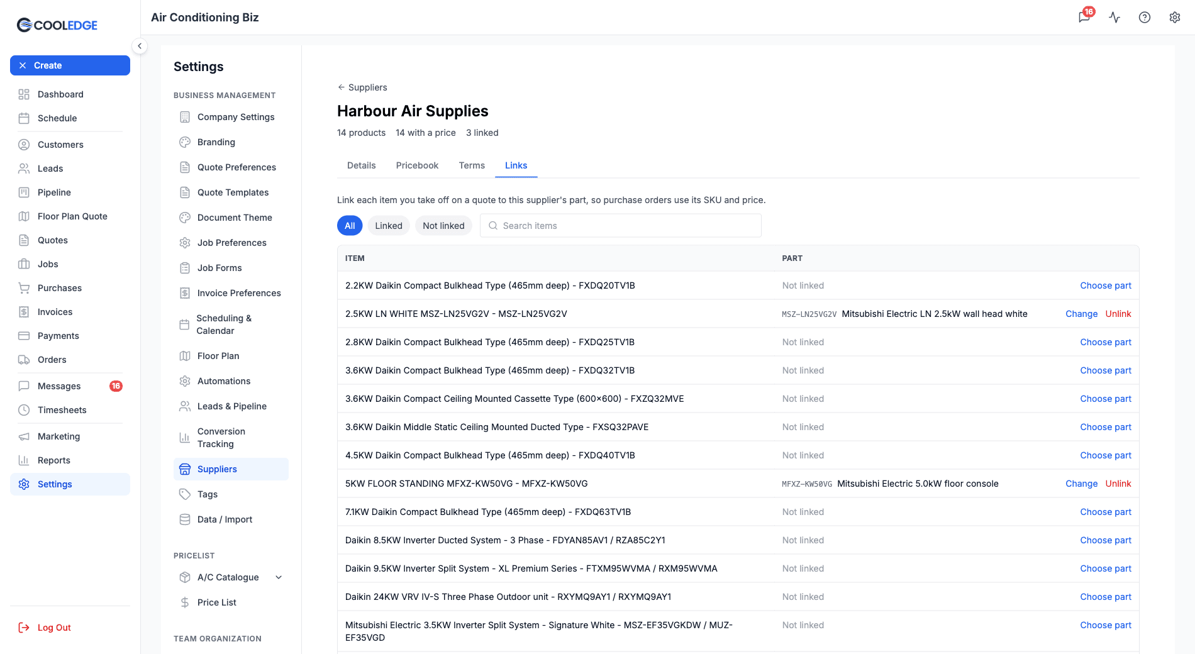Click the Search items field
Image resolution: width=1195 pixels, height=654 pixels.
point(621,226)
